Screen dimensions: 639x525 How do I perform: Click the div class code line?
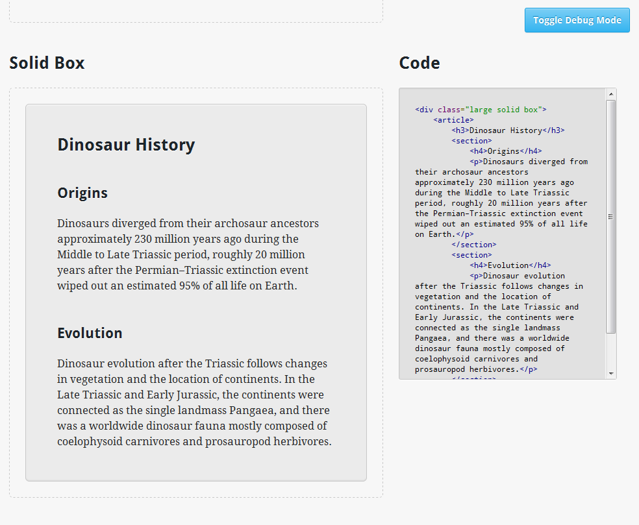tap(481, 110)
